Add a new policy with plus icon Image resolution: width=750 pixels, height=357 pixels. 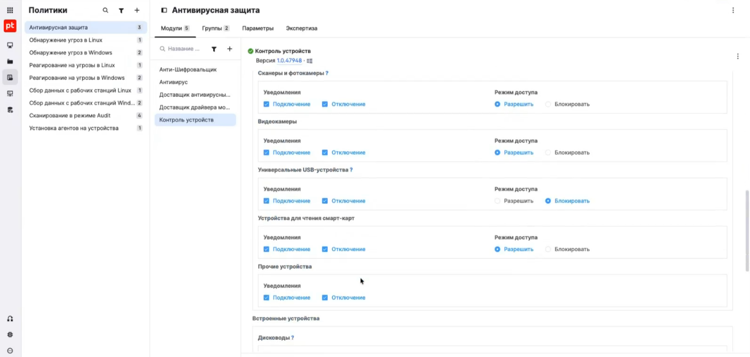(x=137, y=11)
